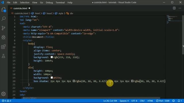Click Spaces: 4 indentation setting

coord(124,101)
